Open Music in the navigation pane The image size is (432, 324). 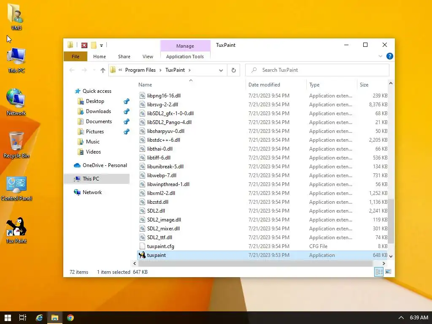click(x=92, y=142)
